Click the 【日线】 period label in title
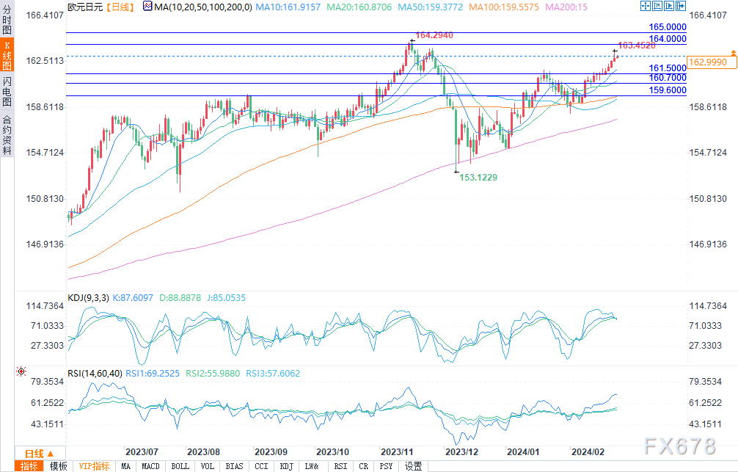The image size is (738, 472). pyautogui.click(x=120, y=7)
